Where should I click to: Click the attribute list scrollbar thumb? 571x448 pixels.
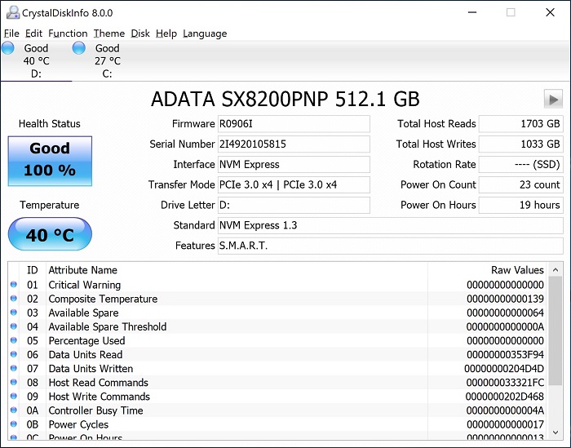tap(556, 330)
